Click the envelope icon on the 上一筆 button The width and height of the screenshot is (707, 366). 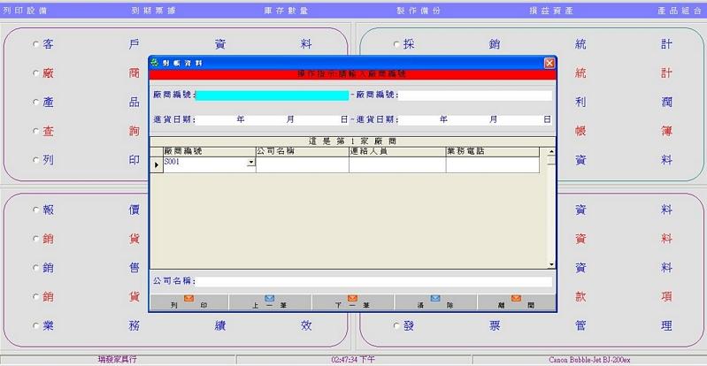tap(270, 298)
